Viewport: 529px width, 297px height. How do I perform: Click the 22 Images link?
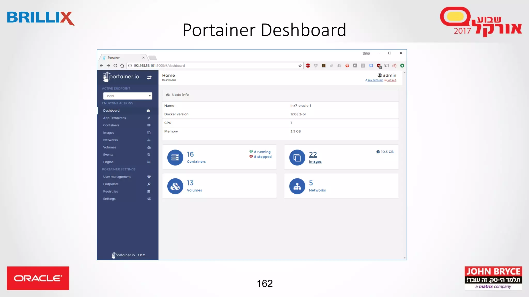pyautogui.click(x=315, y=157)
